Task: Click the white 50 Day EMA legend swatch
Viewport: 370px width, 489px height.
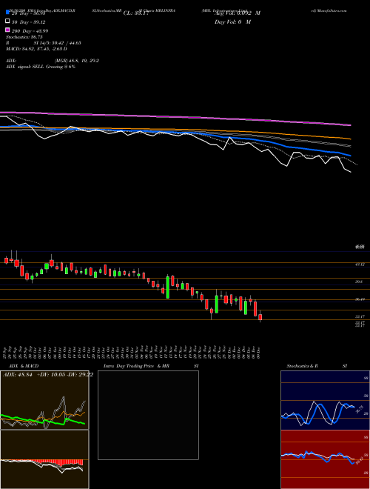Action: tap(7, 21)
